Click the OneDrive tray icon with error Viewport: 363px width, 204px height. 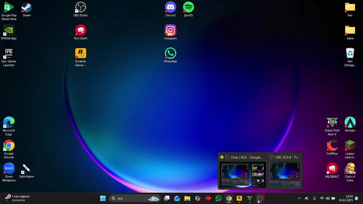[x=307, y=198]
